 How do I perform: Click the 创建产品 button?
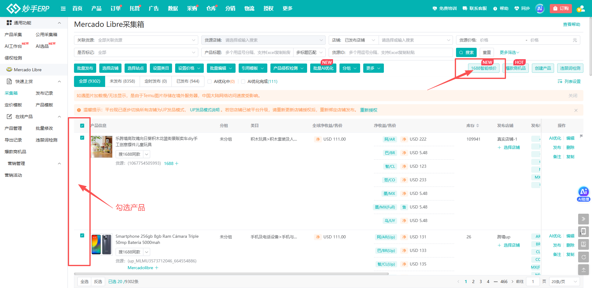click(543, 68)
